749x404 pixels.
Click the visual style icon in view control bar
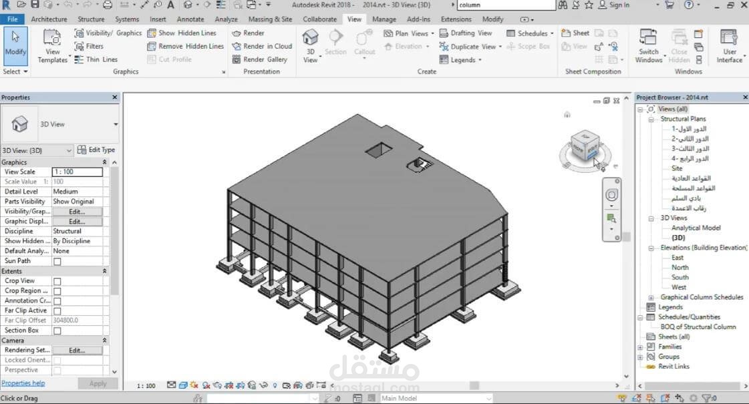183,385
